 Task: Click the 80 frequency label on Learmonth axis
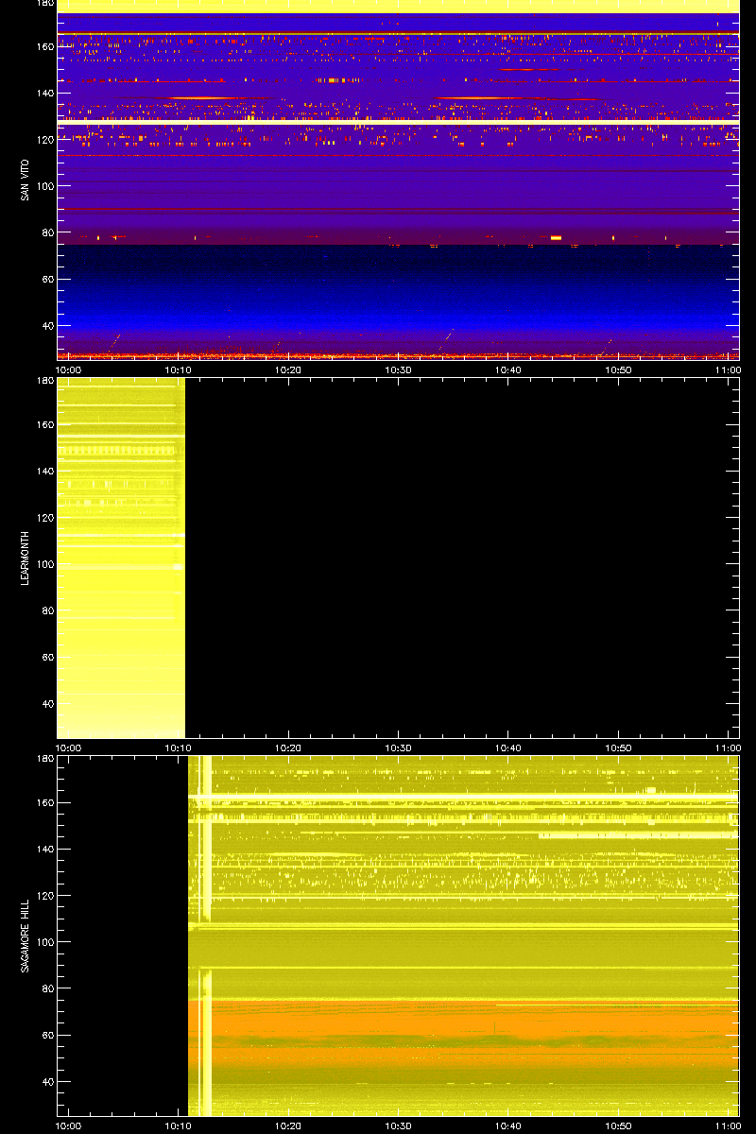[x=46, y=610]
